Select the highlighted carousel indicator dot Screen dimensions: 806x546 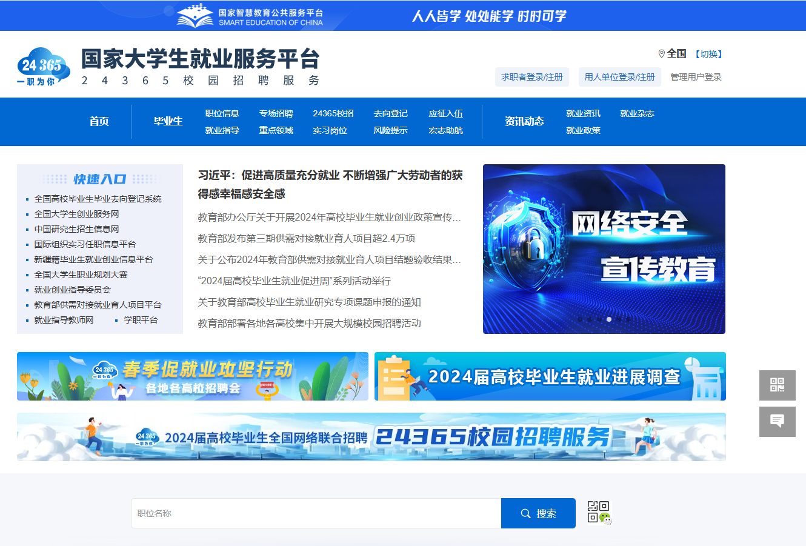pos(609,319)
